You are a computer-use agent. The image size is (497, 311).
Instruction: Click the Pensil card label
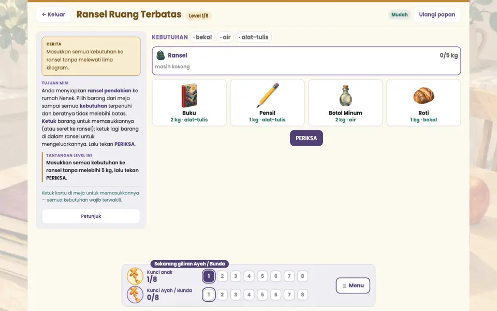click(x=268, y=113)
